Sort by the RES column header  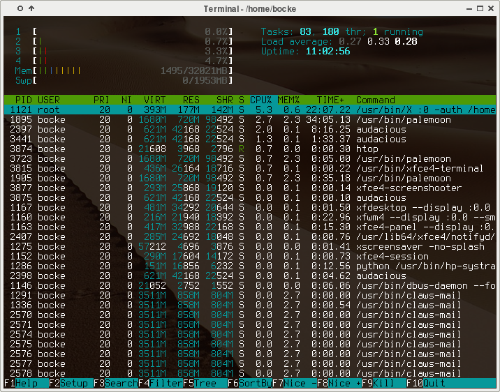tap(191, 100)
